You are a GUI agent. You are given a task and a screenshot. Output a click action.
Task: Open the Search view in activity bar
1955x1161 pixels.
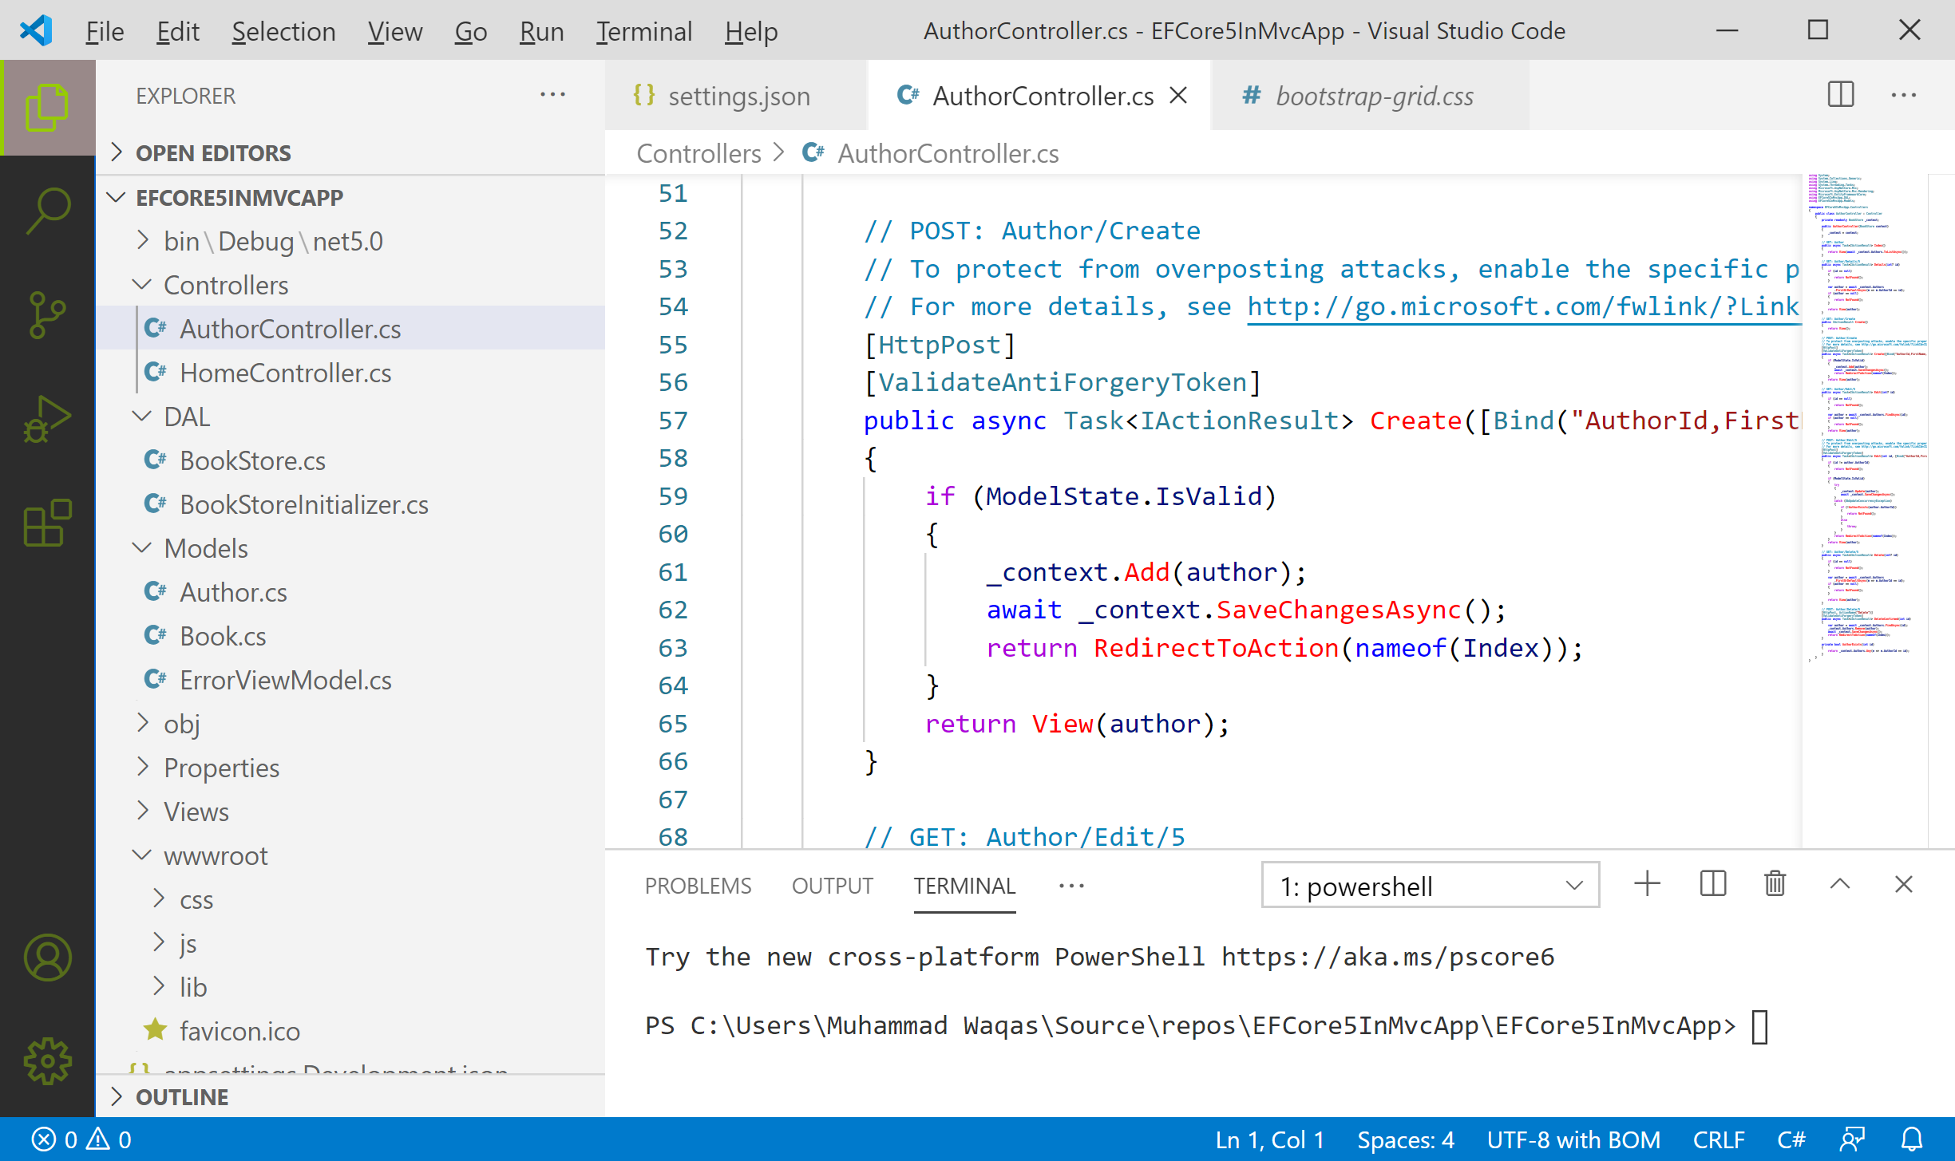point(48,211)
